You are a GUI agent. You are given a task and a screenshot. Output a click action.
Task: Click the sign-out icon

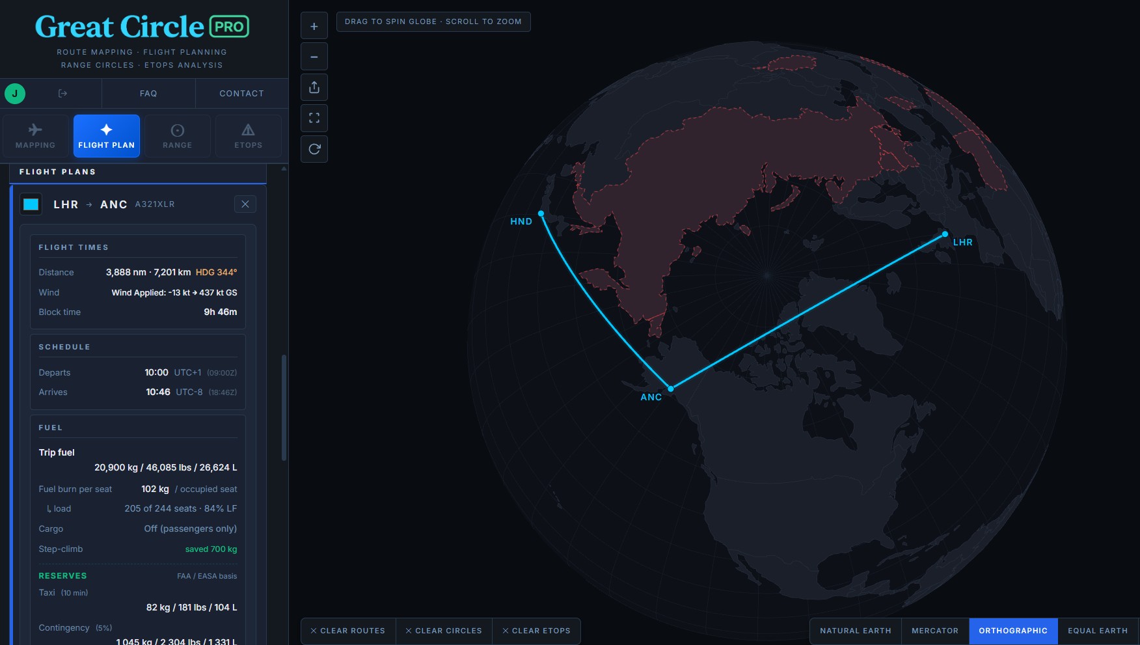click(x=62, y=94)
